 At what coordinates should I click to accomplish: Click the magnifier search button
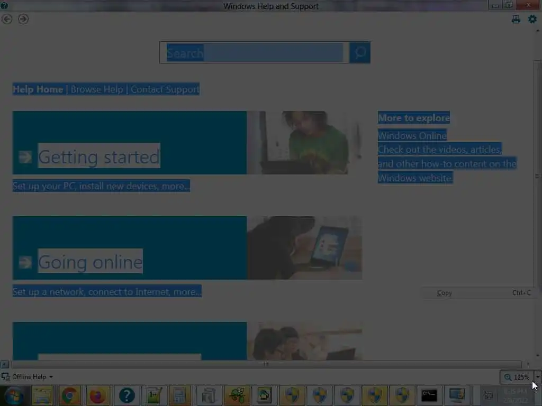point(360,52)
